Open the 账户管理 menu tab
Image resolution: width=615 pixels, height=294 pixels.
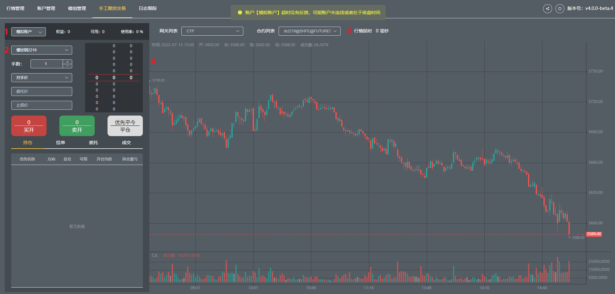coord(46,8)
